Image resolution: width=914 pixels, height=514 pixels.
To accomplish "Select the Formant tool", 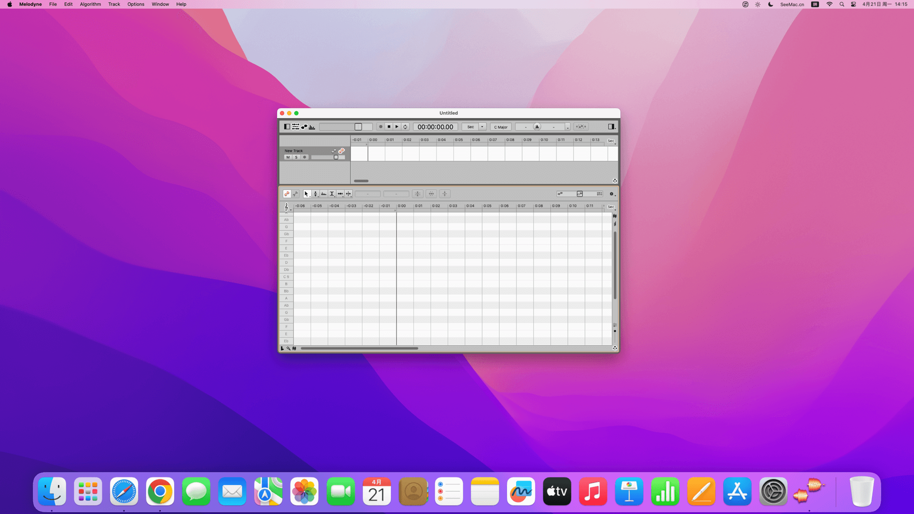I will [324, 194].
